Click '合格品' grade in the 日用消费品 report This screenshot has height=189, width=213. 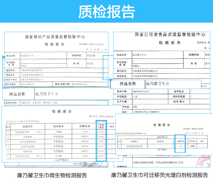coord(136,66)
